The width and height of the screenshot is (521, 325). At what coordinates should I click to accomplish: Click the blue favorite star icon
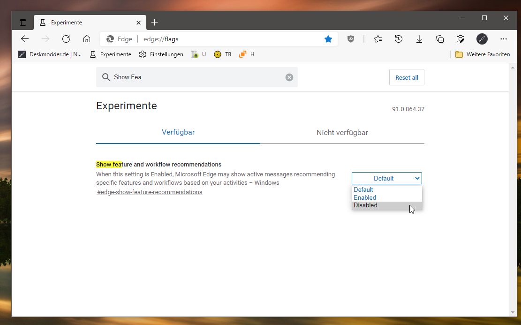328,39
